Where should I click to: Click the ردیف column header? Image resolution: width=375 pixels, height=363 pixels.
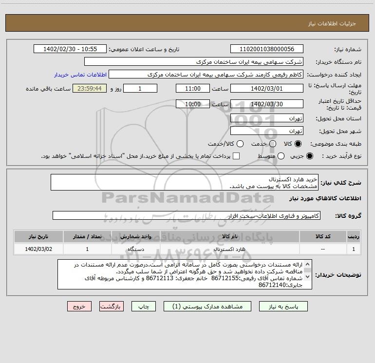(x=354, y=236)
